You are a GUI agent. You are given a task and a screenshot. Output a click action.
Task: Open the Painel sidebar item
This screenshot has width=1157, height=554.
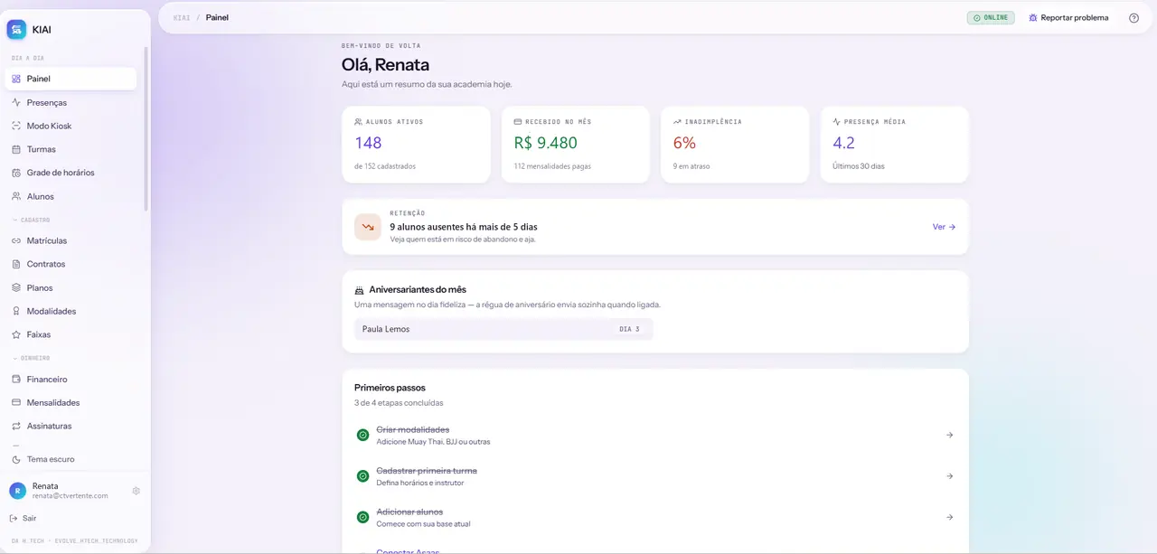coord(71,79)
